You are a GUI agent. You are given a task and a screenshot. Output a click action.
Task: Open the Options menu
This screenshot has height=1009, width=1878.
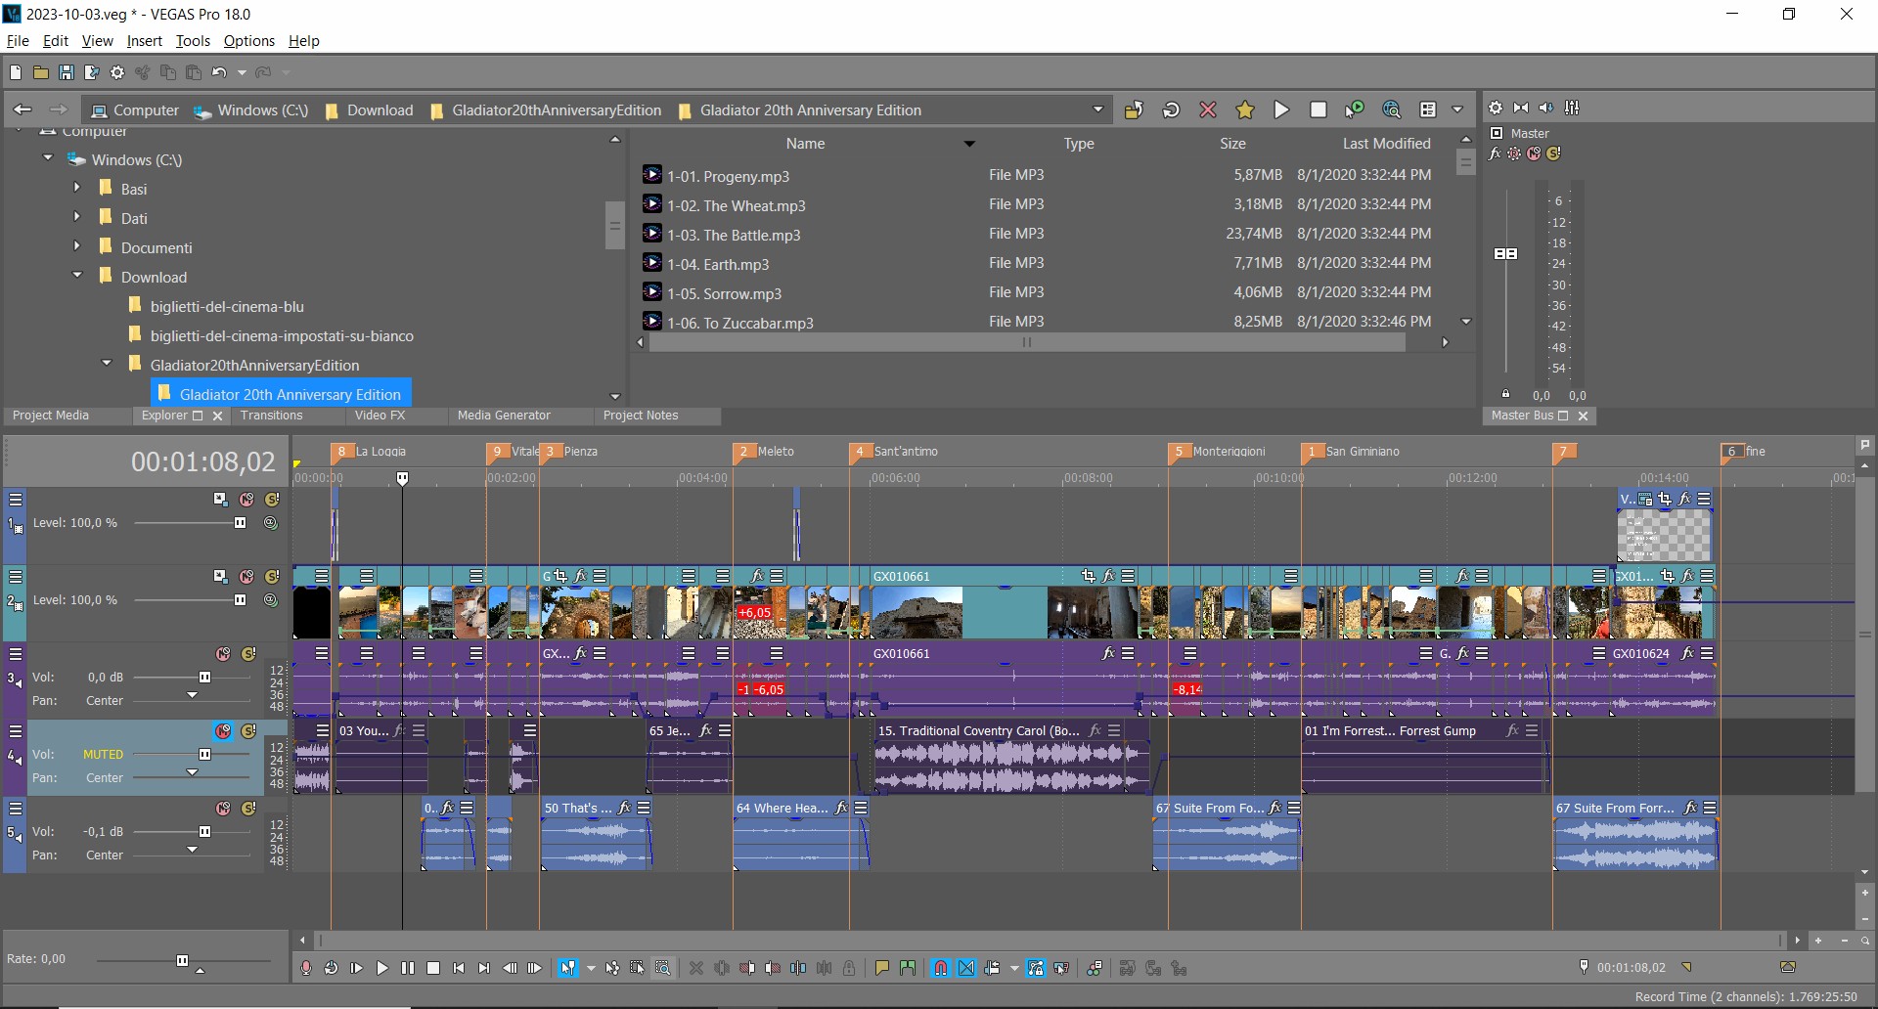[249, 41]
